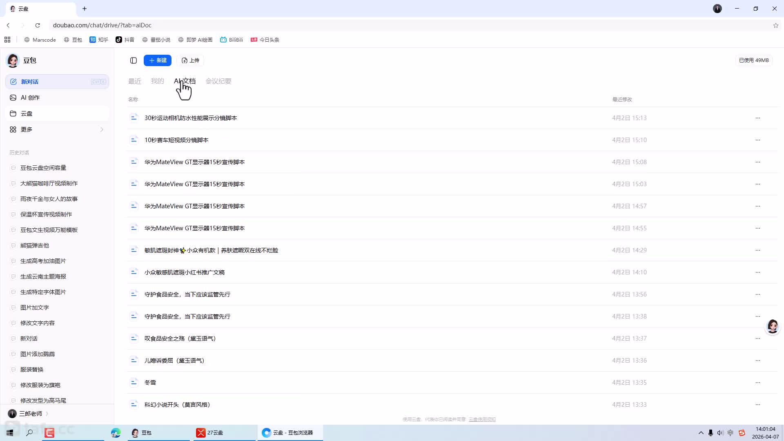Screen dimensions: 784x441
Task: Click the 新对话 compose icon
Action: pos(13,82)
